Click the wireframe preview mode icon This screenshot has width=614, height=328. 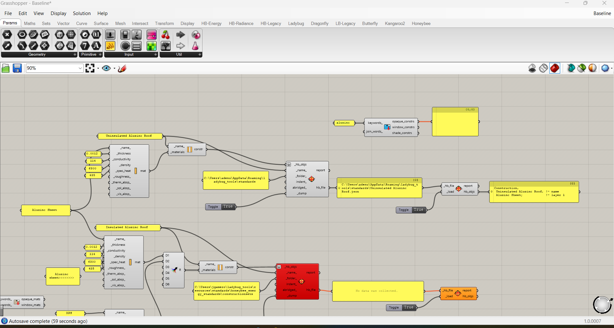[x=543, y=68]
